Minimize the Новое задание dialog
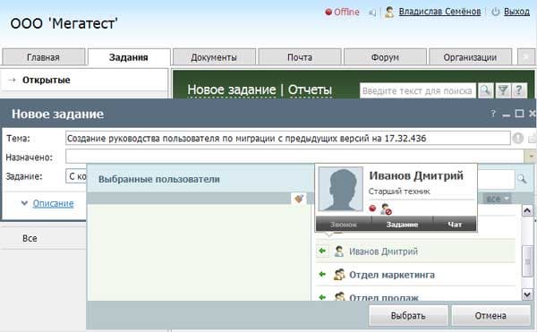 (507, 115)
